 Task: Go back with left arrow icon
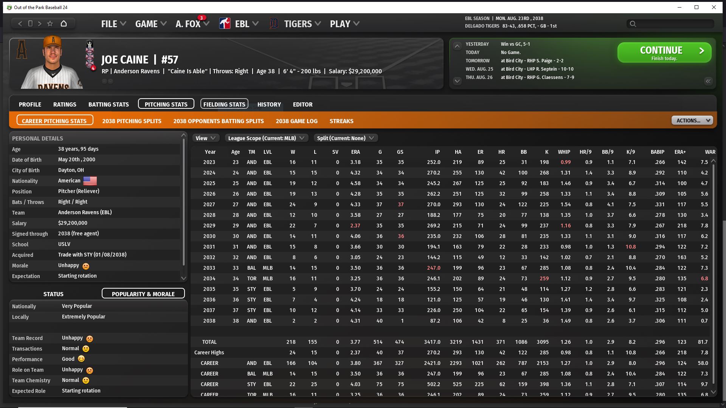pyautogui.click(x=20, y=24)
